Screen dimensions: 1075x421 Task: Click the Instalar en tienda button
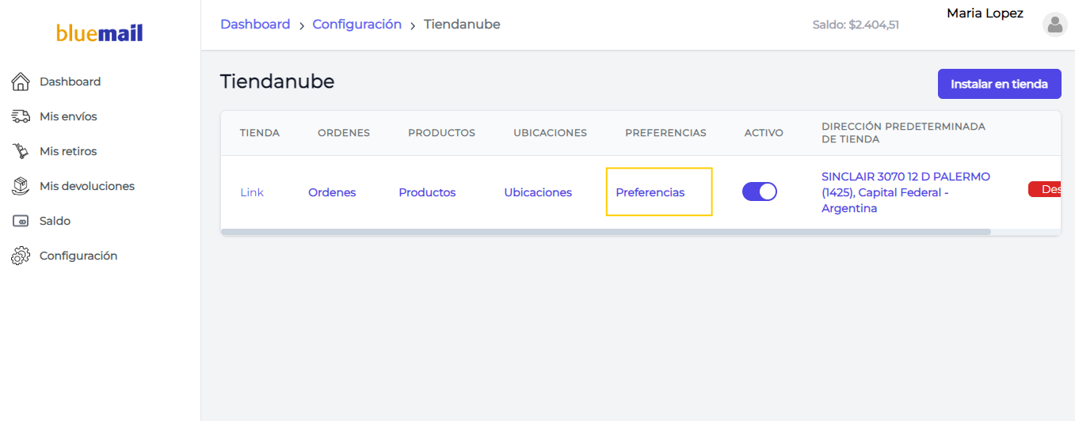click(1000, 84)
